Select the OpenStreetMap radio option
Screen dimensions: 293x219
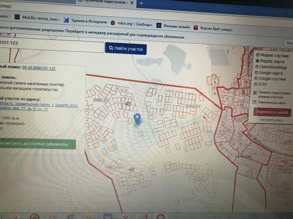click(257, 67)
